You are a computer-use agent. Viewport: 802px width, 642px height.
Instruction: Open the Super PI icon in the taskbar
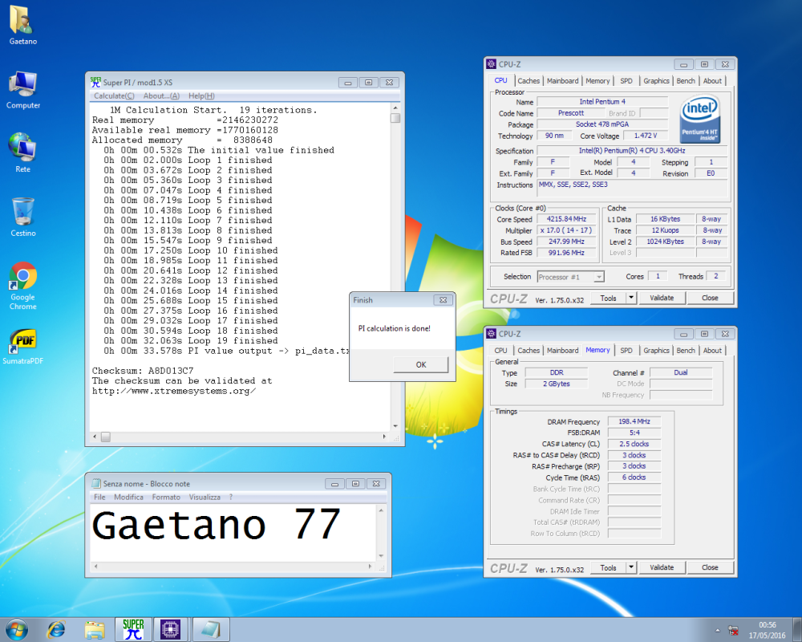coord(132,629)
